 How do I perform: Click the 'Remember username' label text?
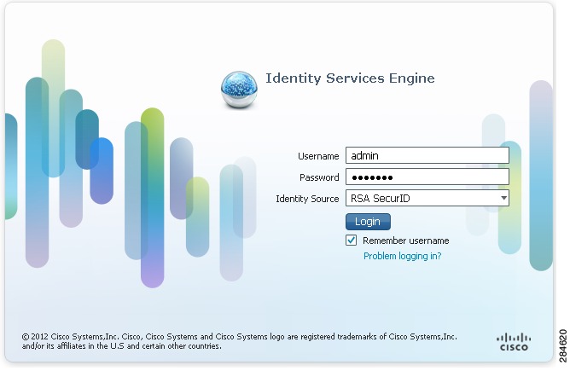[x=405, y=241]
